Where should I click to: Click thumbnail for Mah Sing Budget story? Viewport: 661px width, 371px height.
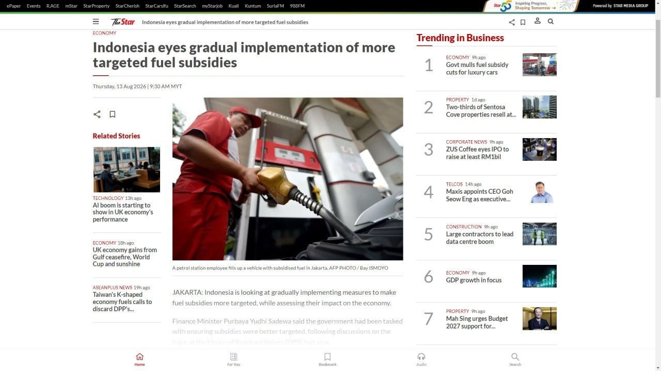540,318
